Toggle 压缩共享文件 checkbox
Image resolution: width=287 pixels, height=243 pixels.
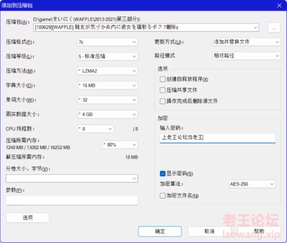point(163,90)
